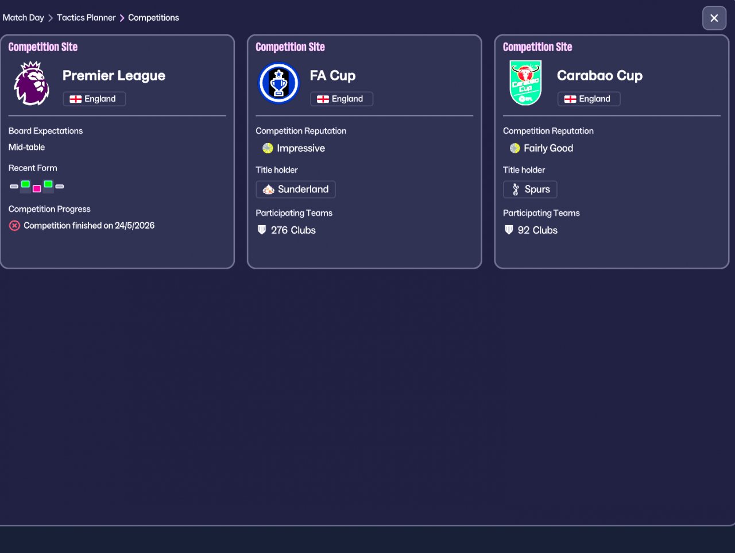This screenshot has width=735, height=553.
Task: Click the red competition finished status icon
Action: tap(14, 226)
